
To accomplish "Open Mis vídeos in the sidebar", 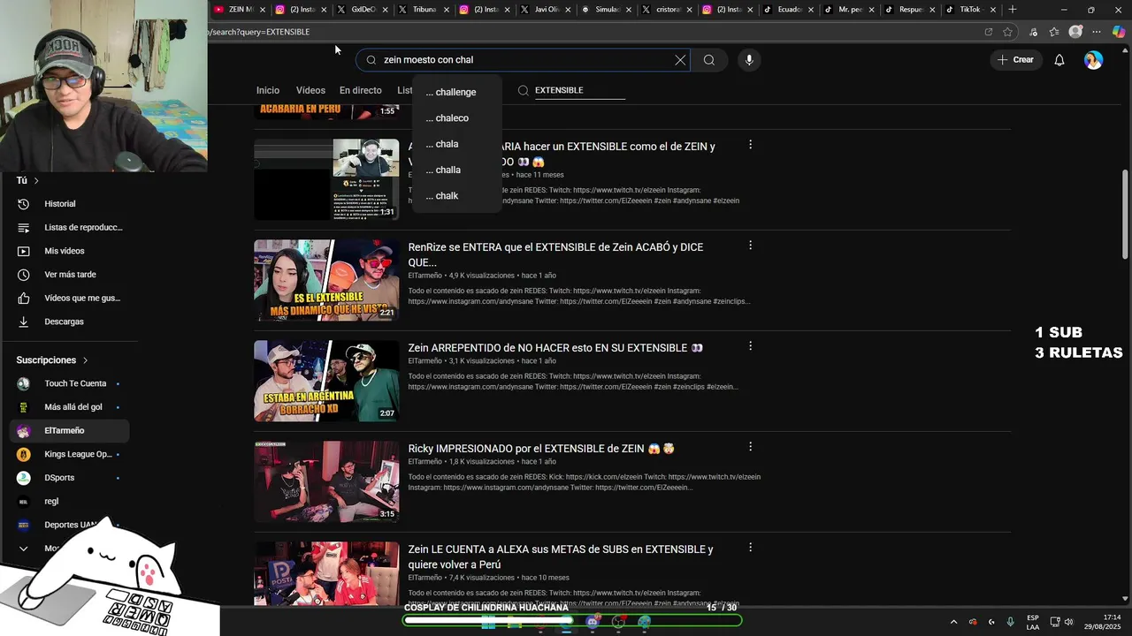I will (x=69, y=251).
